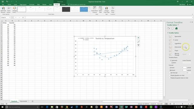
Task: Open the Name Box dropdown arrow
Action: pyautogui.click(x=10, y=18)
